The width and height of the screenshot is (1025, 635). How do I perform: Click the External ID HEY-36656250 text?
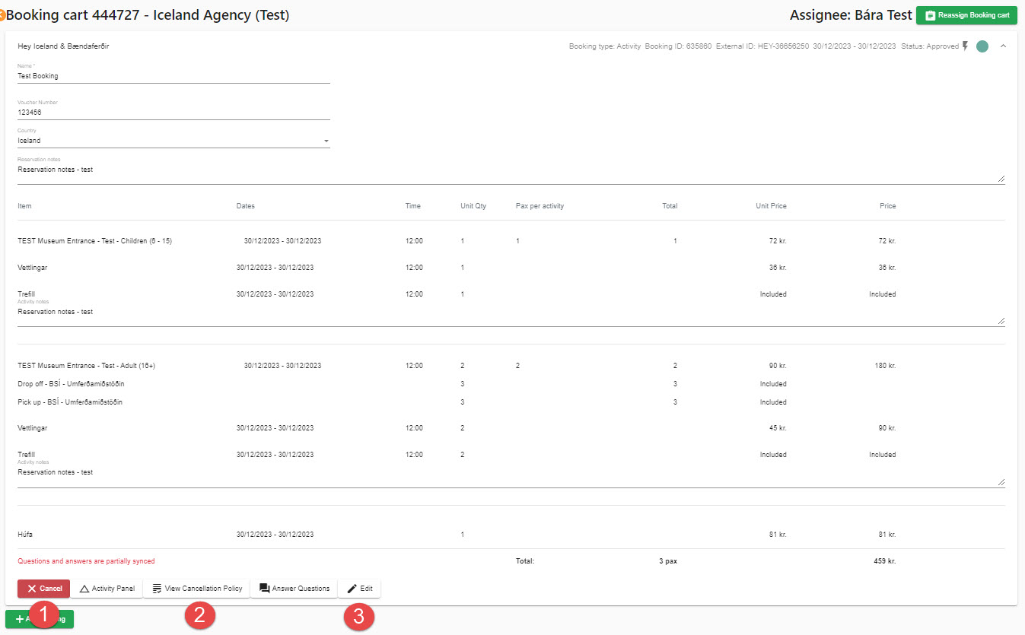tap(762, 46)
